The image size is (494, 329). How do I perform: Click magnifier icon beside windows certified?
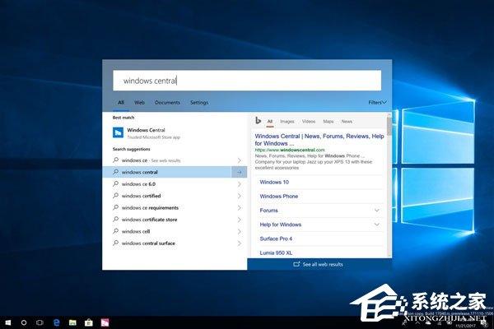(x=115, y=196)
